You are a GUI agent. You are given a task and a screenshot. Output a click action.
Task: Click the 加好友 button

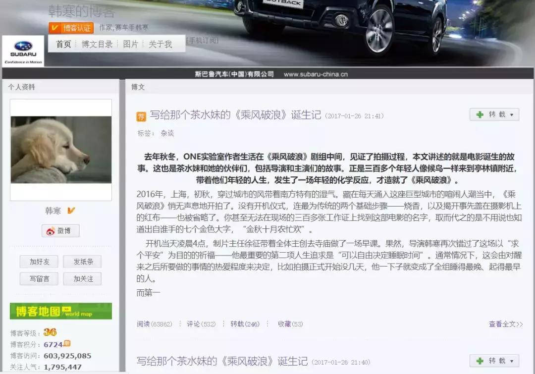pyautogui.click(x=39, y=262)
